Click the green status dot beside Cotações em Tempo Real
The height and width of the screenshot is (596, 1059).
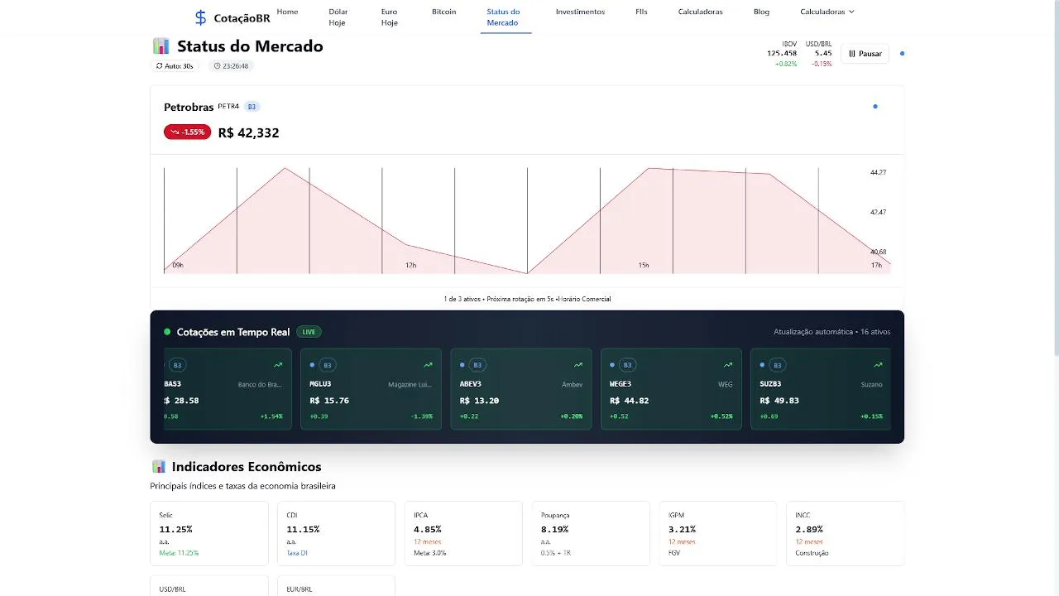[167, 332]
